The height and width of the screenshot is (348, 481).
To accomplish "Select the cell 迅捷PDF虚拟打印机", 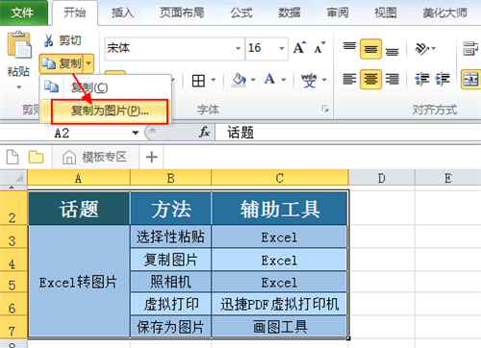I will (280, 304).
